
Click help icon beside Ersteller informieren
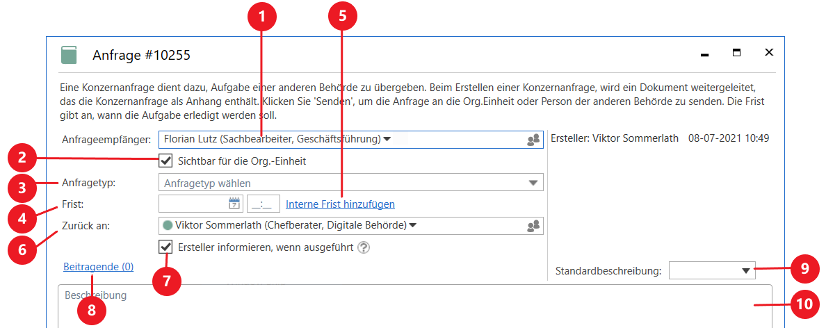(x=363, y=247)
